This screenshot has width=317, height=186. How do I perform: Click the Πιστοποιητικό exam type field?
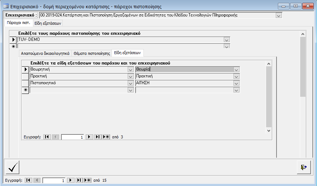(78, 83)
